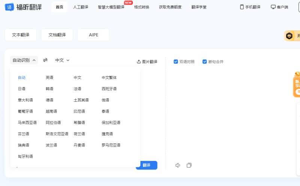The width and height of the screenshot is (300, 186).
Task: Select 芬兰语 in language list
Action: [23, 134]
